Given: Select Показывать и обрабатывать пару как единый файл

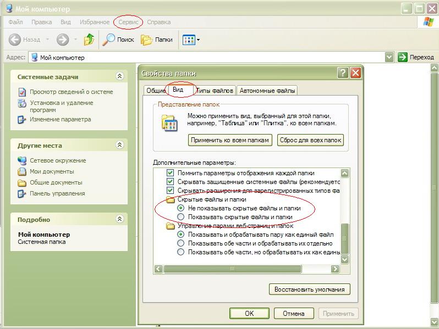Looking at the screenshot, I should [x=181, y=235].
